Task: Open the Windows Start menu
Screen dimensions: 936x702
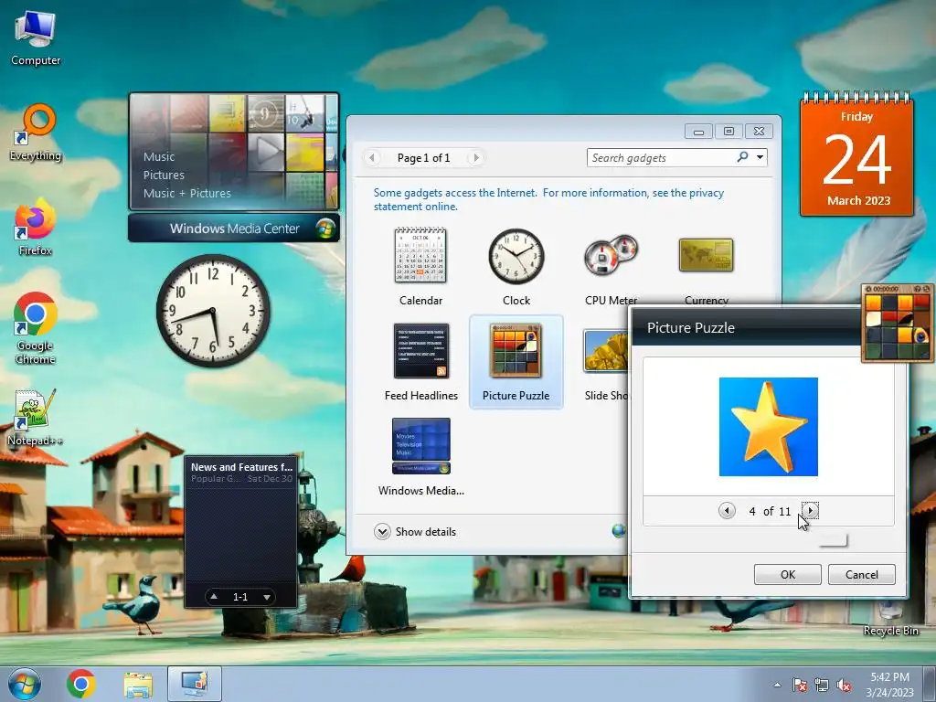Action: pos(25,684)
